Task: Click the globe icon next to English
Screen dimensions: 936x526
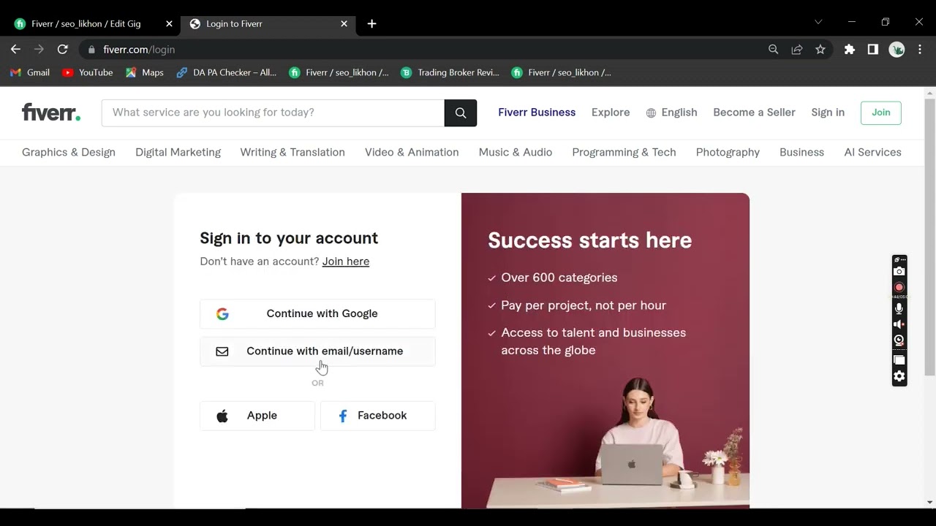Action: [x=651, y=113]
